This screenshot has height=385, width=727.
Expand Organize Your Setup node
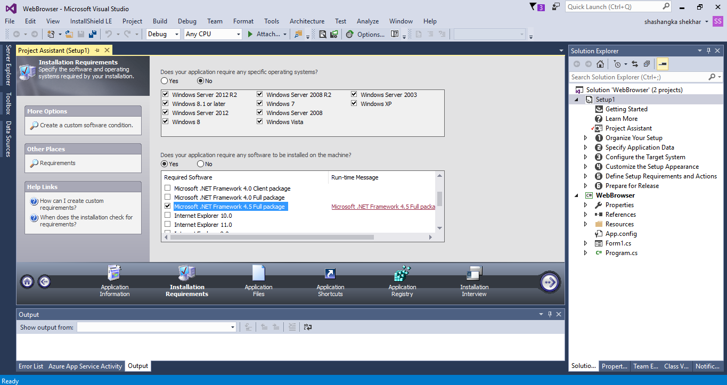click(x=586, y=138)
